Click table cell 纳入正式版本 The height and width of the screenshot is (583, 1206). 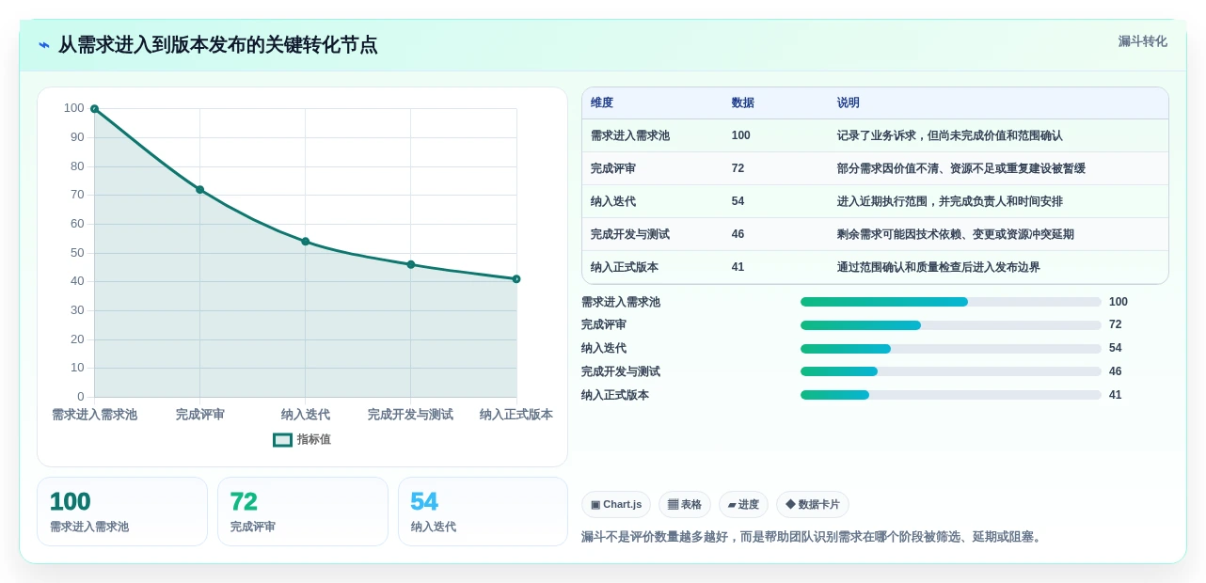point(625,267)
